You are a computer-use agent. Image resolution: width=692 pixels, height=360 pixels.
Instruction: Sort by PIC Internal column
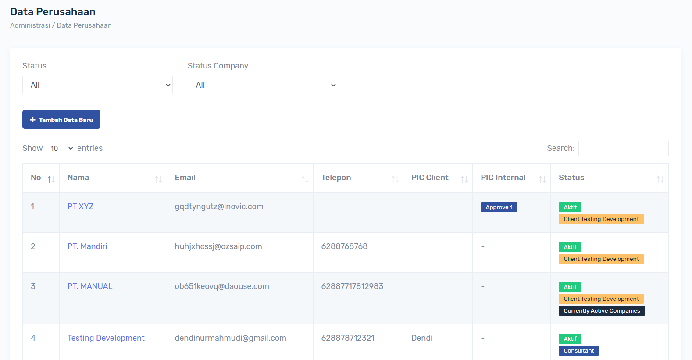point(542,179)
